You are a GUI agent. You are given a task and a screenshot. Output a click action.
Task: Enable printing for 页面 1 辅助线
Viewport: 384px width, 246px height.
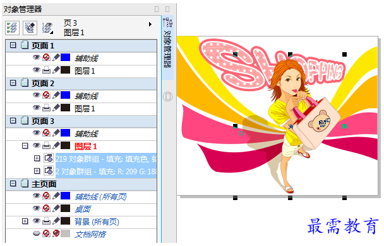coord(46,57)
